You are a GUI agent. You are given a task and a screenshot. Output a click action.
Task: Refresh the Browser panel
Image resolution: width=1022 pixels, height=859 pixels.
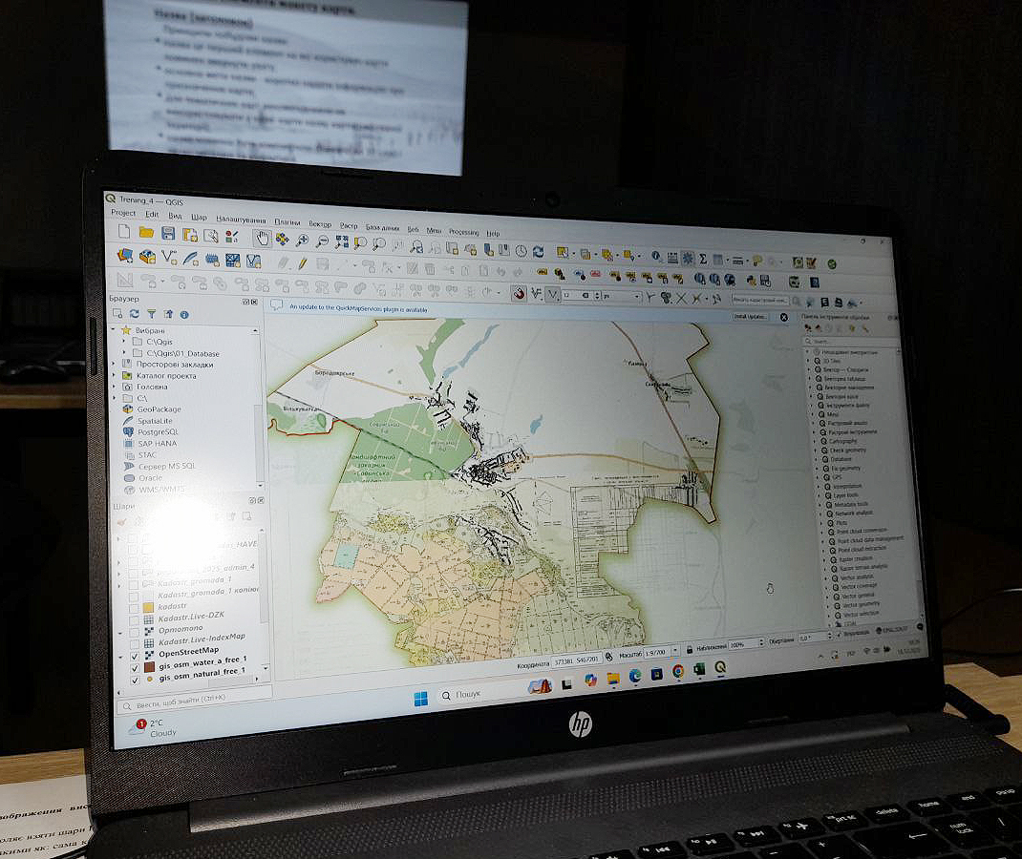[x=135, y=313]
